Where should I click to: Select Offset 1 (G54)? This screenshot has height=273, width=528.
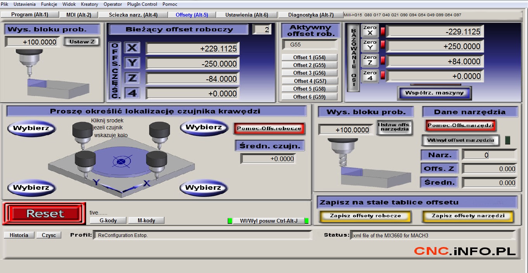click(x=309, y=57)
